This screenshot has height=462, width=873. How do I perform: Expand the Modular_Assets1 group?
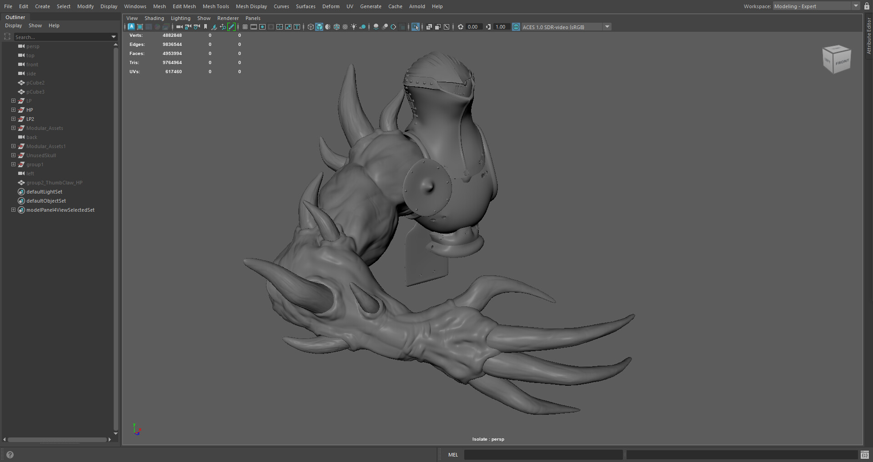point(13,146)
